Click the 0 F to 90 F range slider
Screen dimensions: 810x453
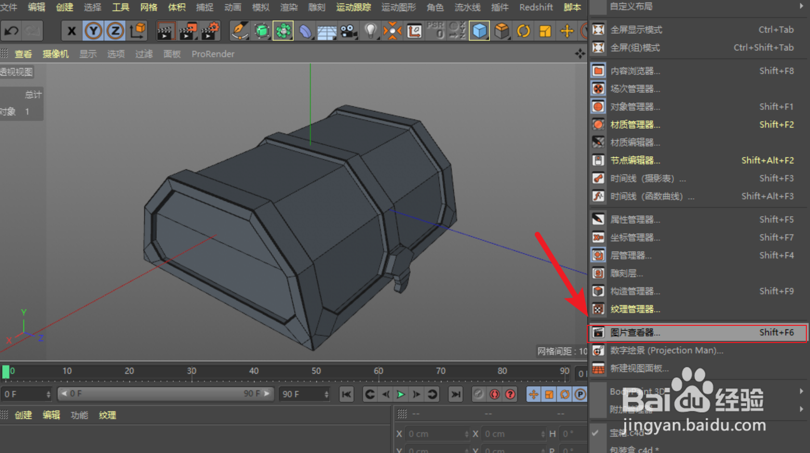tap(165, 394)
